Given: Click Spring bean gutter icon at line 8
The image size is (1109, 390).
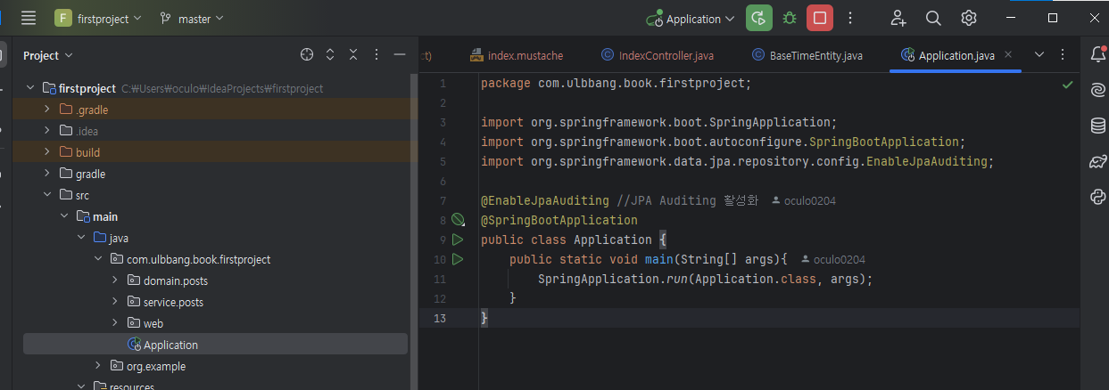Looking at the screenshot, I should coord(458,219).
